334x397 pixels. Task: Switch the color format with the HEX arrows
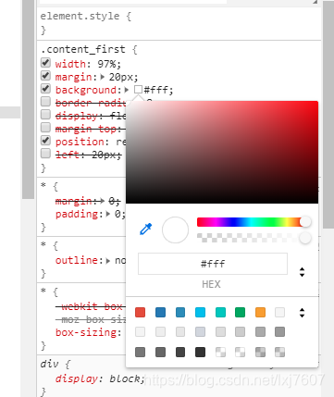pos(302,272)
